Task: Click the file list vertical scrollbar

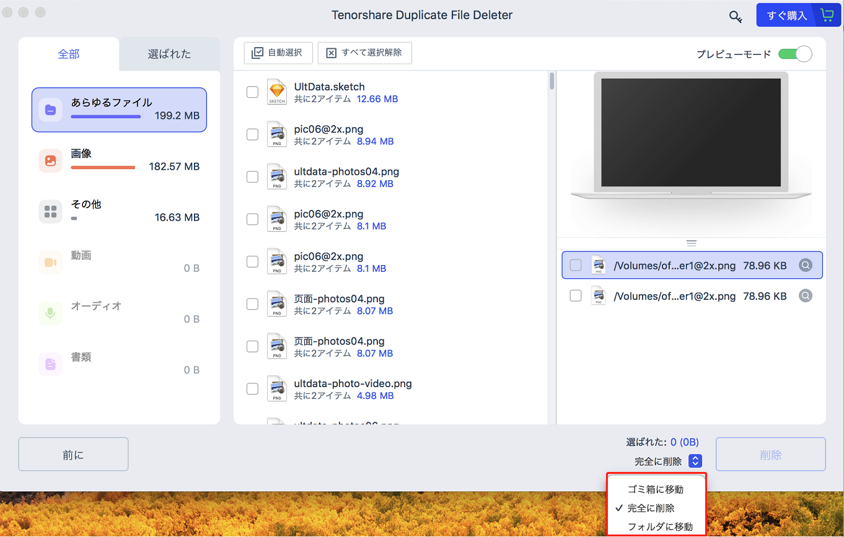Action: pyautogui.click(x=552, y=81)
